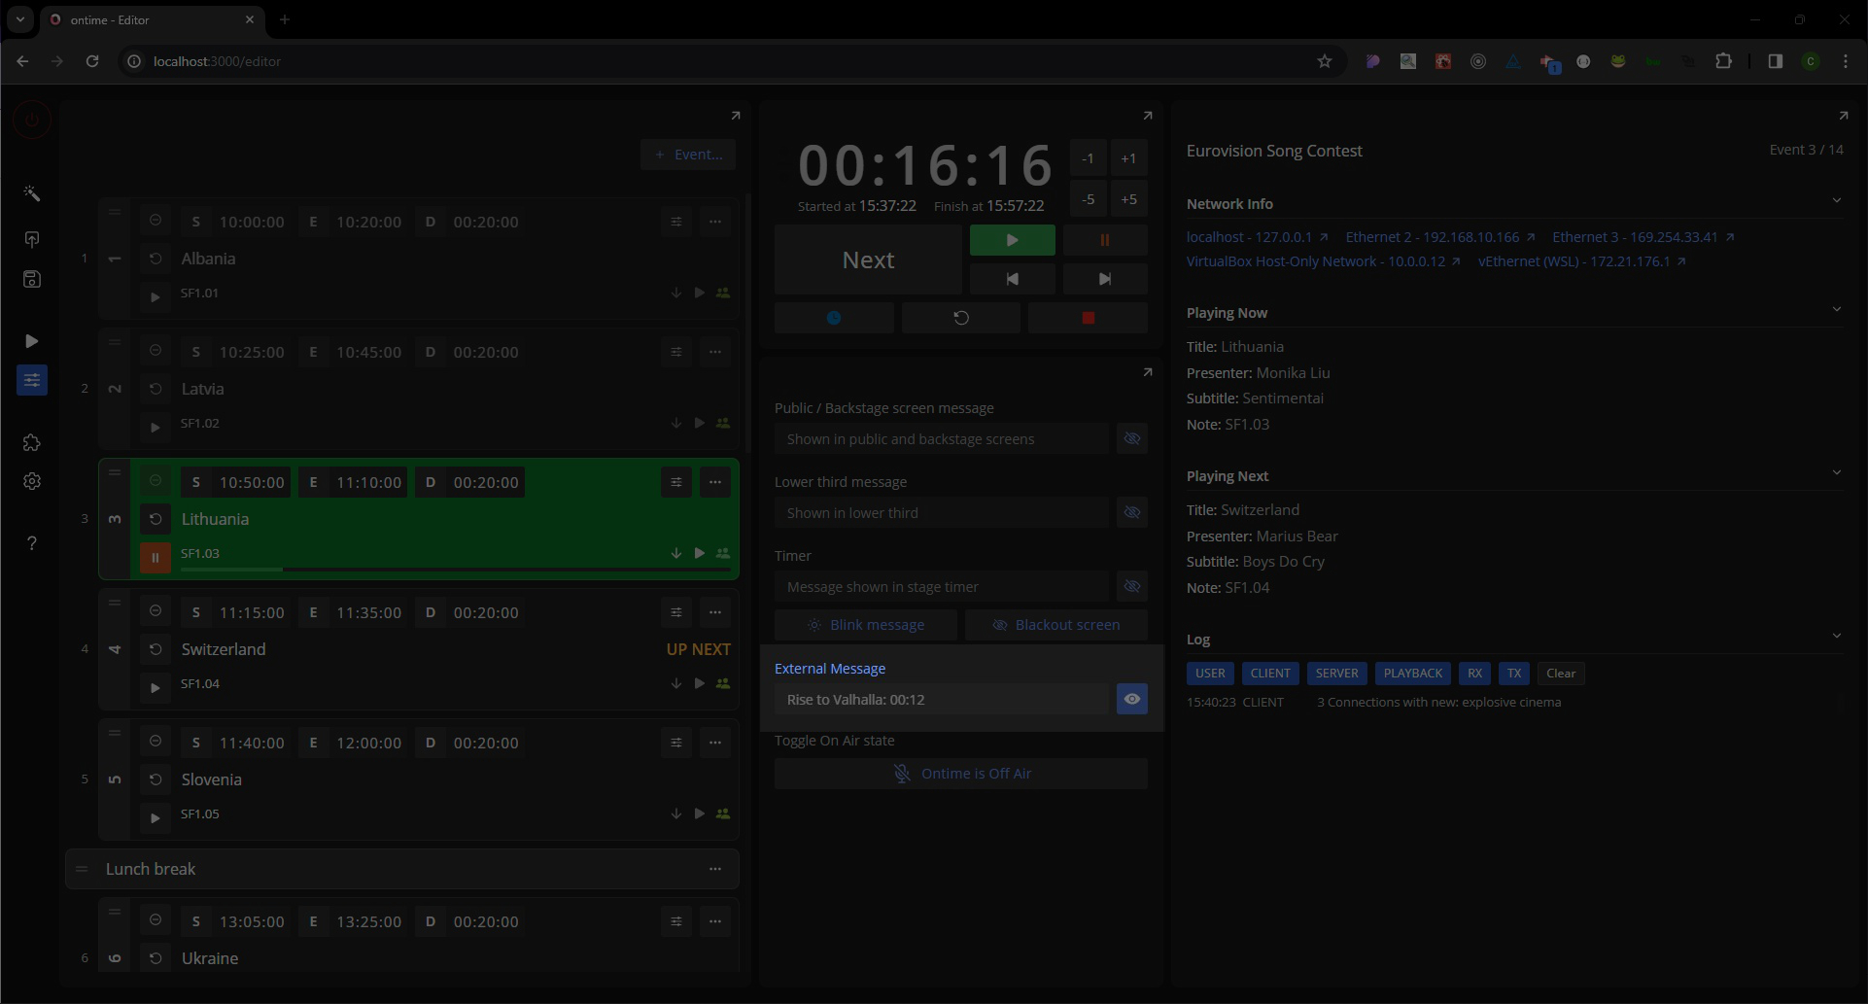The image size is (1868, 1004).
Task: Click the roll mode clock icon
Action: click(x=833, y=318)
